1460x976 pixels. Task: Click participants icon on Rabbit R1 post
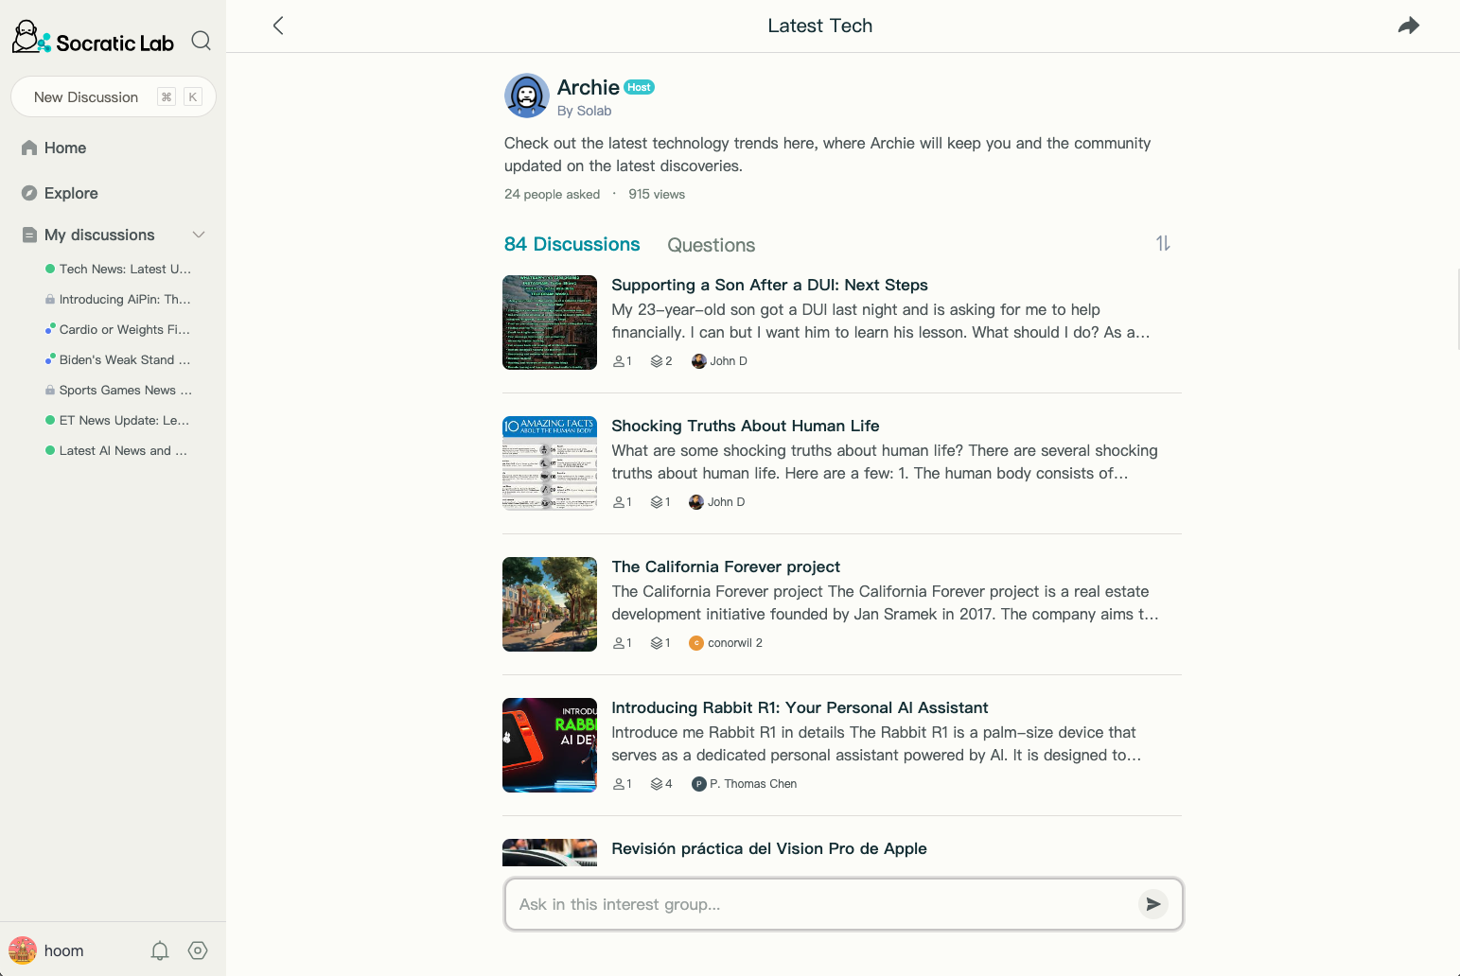click(x=619, y=784)
